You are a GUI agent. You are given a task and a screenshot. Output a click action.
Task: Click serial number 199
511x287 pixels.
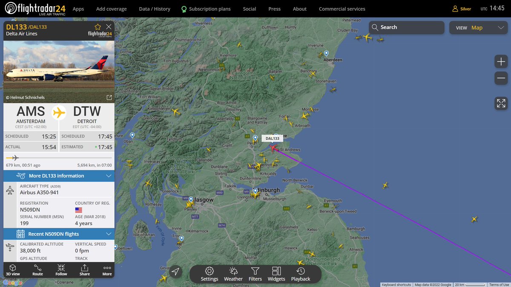[24, 223]
